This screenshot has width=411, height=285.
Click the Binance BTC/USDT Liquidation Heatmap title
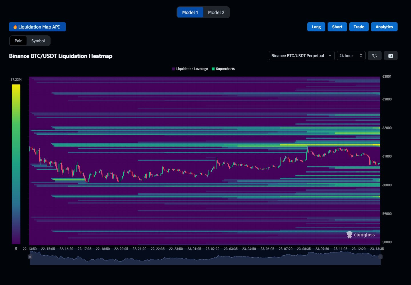point(61,56)
